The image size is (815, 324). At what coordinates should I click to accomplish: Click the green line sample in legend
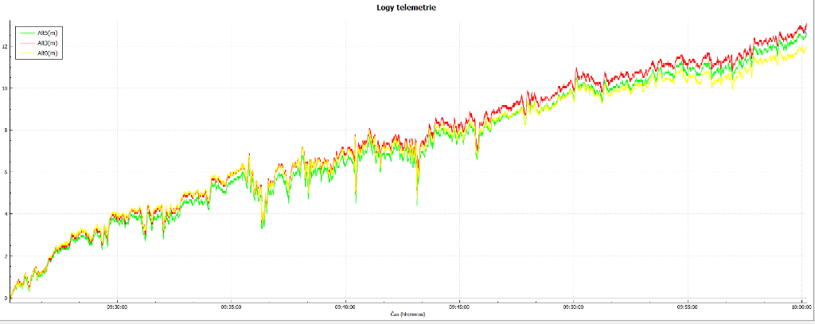coord(26,33)
